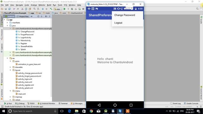Image resolution: width=203 pixels, height=114 pixels.
Task: Open project panel gear settings
Action: 46,16
